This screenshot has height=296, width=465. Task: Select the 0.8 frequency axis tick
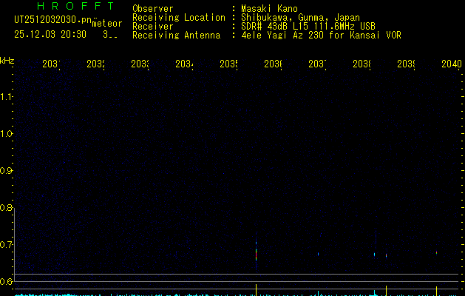[7, 207]
